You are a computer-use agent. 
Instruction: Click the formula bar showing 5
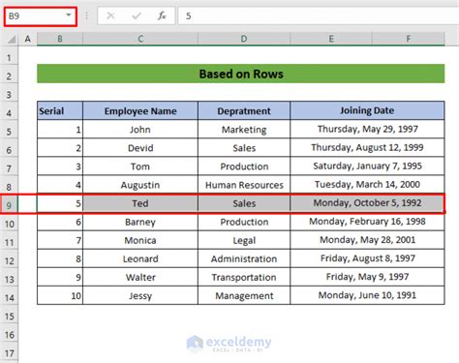click(318, 15)
